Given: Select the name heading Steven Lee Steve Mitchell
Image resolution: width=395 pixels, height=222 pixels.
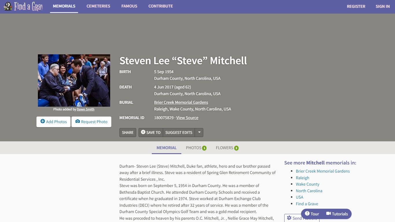Looking at the screenshot, I should pyautogui.click(x=183, y=61).
